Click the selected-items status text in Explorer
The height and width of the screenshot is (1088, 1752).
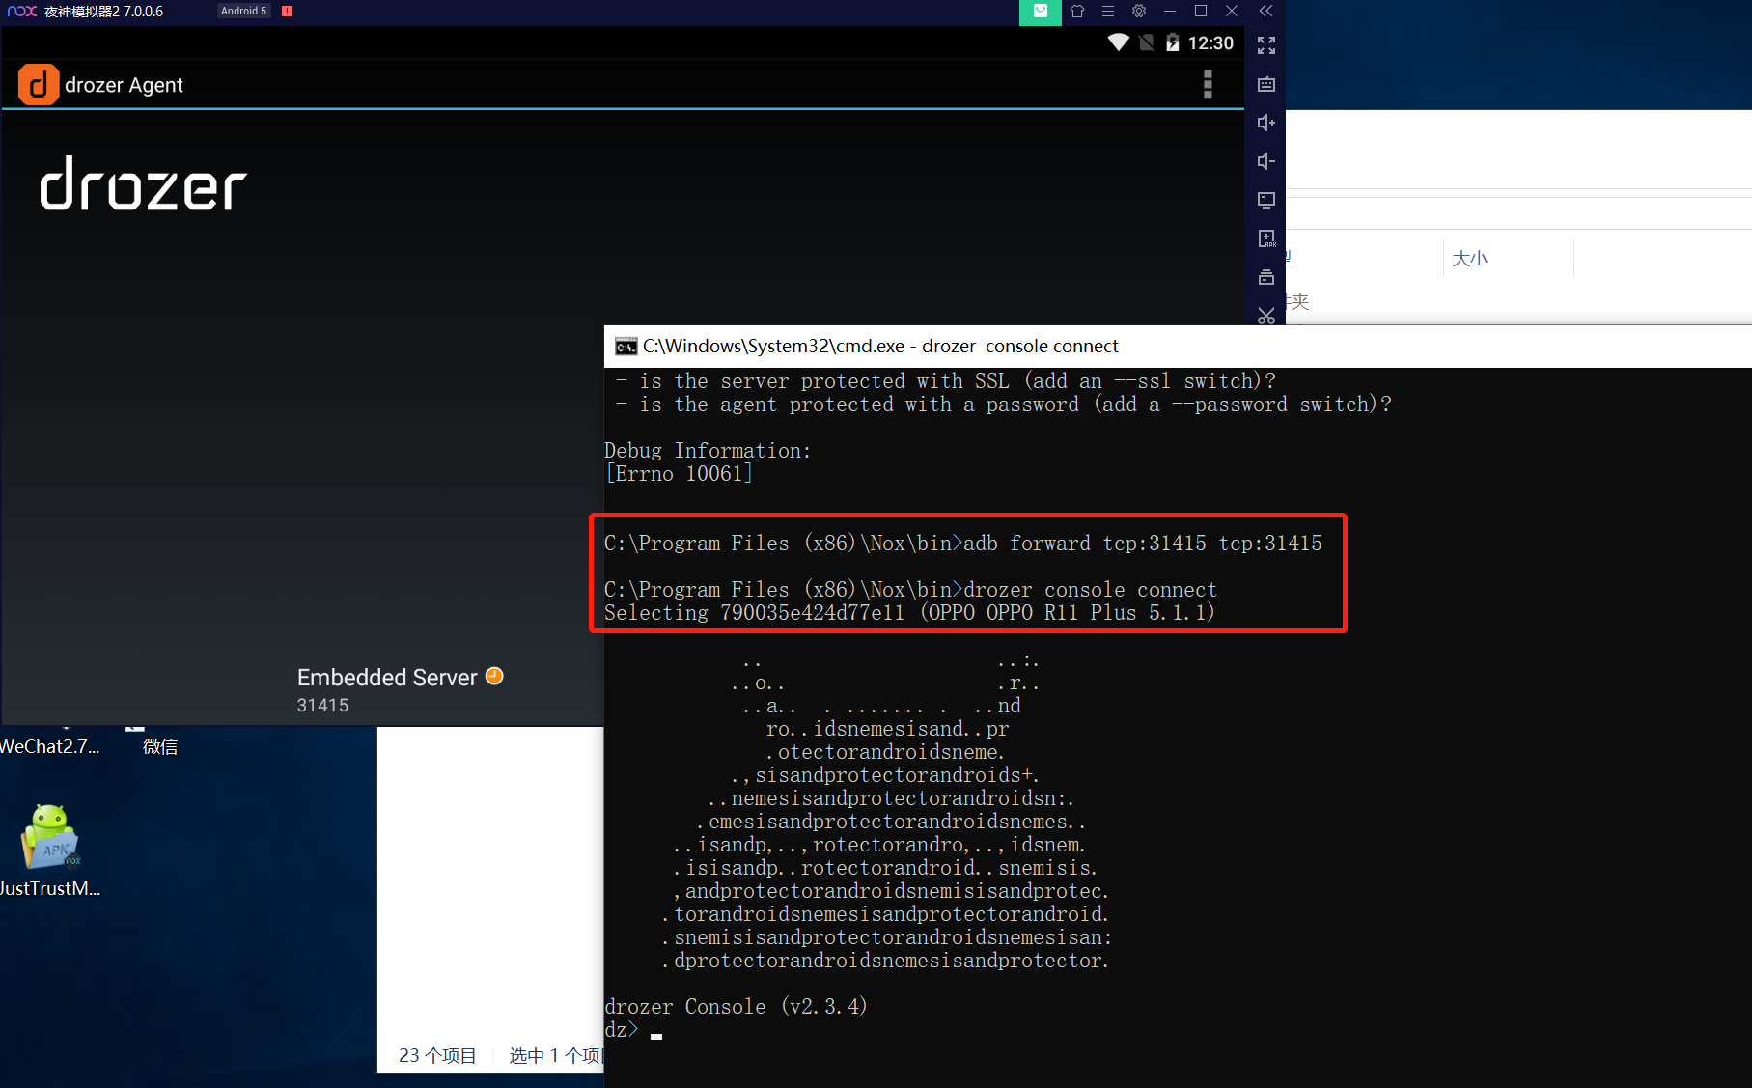(x=556, y=1055)
